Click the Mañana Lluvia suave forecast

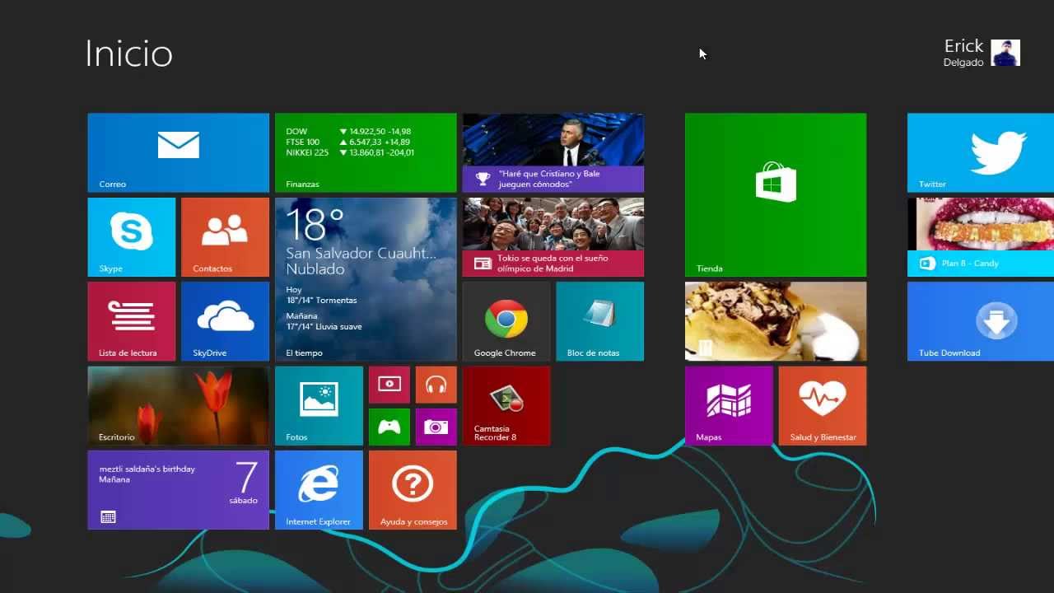tap(324, 321)
